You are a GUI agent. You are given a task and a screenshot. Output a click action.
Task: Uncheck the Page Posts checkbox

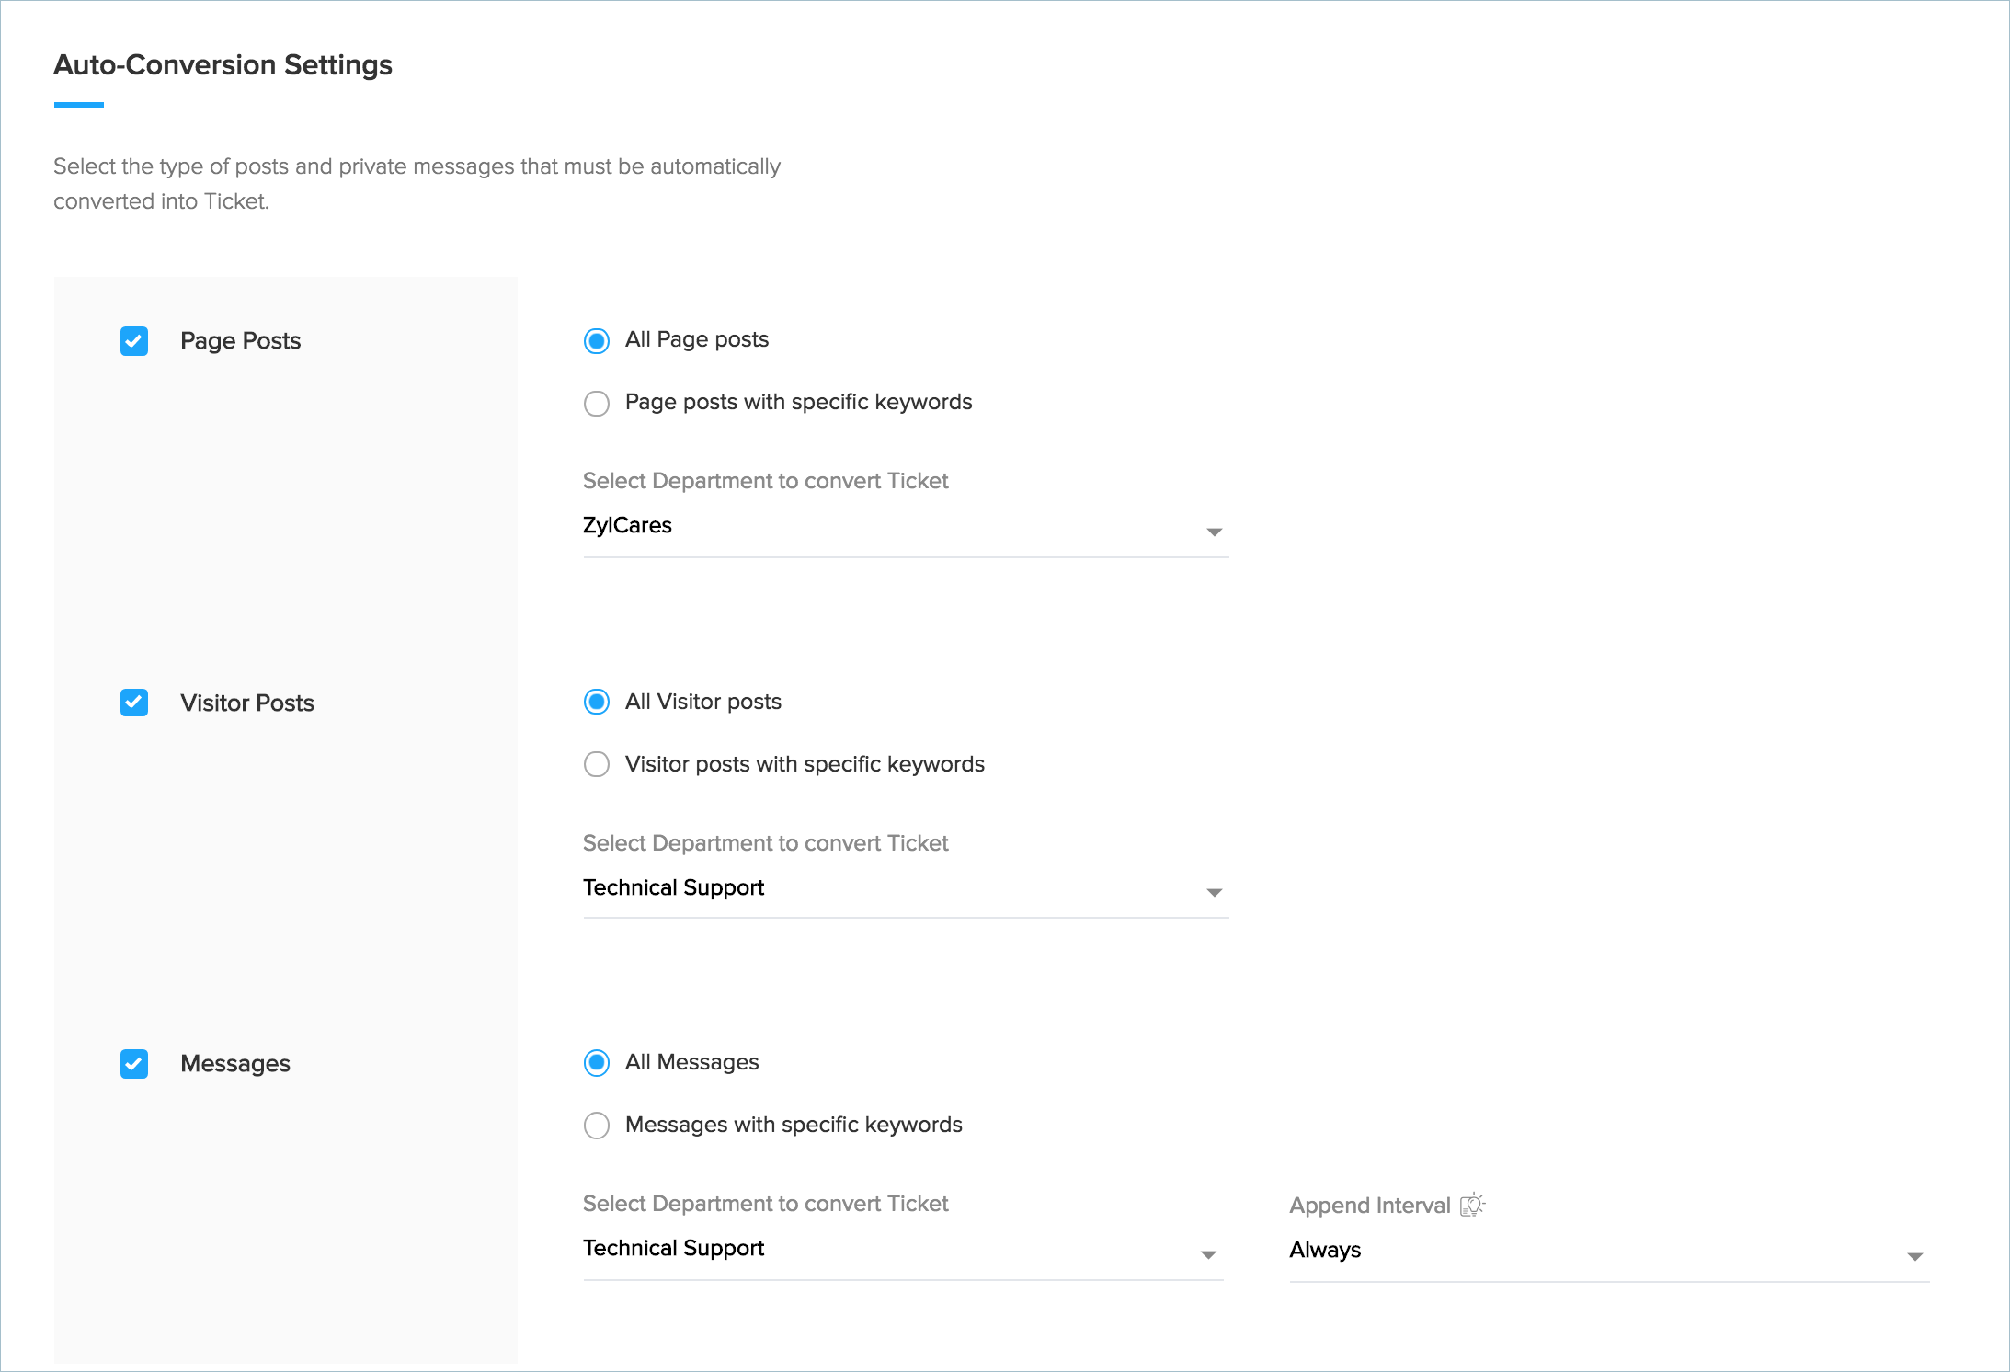(134, 341)
